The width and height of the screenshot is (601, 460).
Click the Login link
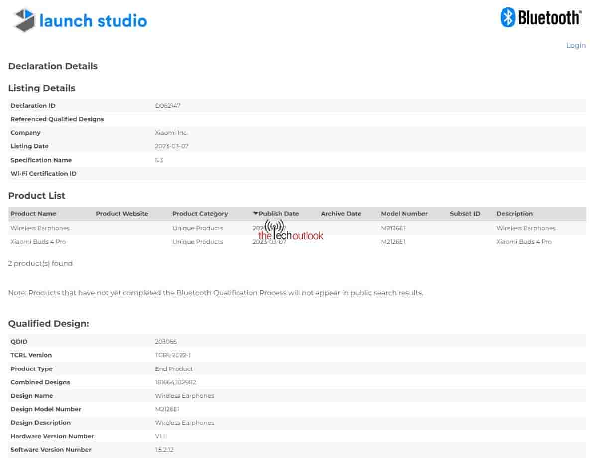point(576,45)
